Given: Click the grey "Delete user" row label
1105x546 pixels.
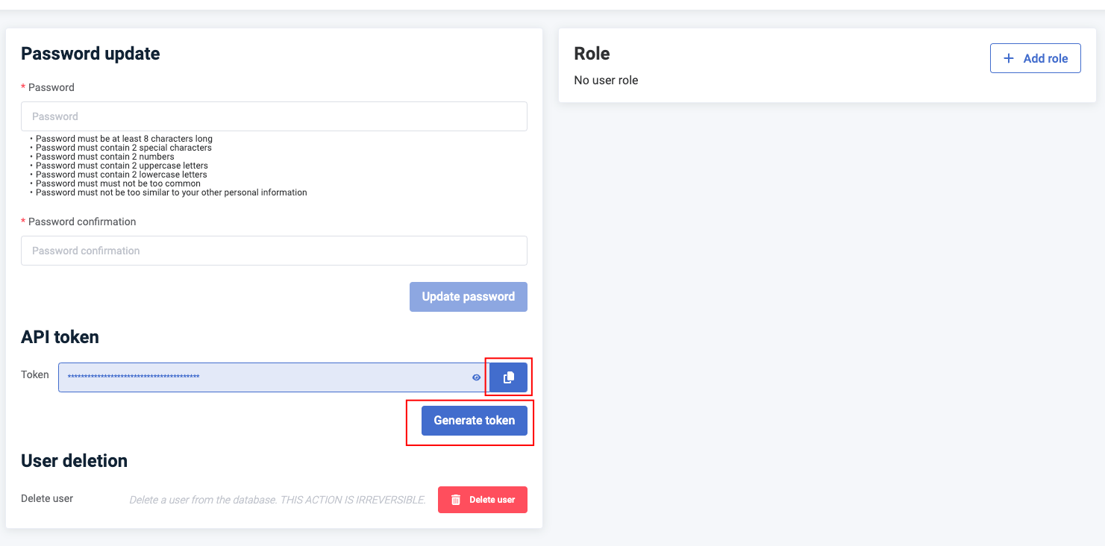Looking at the screenshot, I should [x=47, y=498].
